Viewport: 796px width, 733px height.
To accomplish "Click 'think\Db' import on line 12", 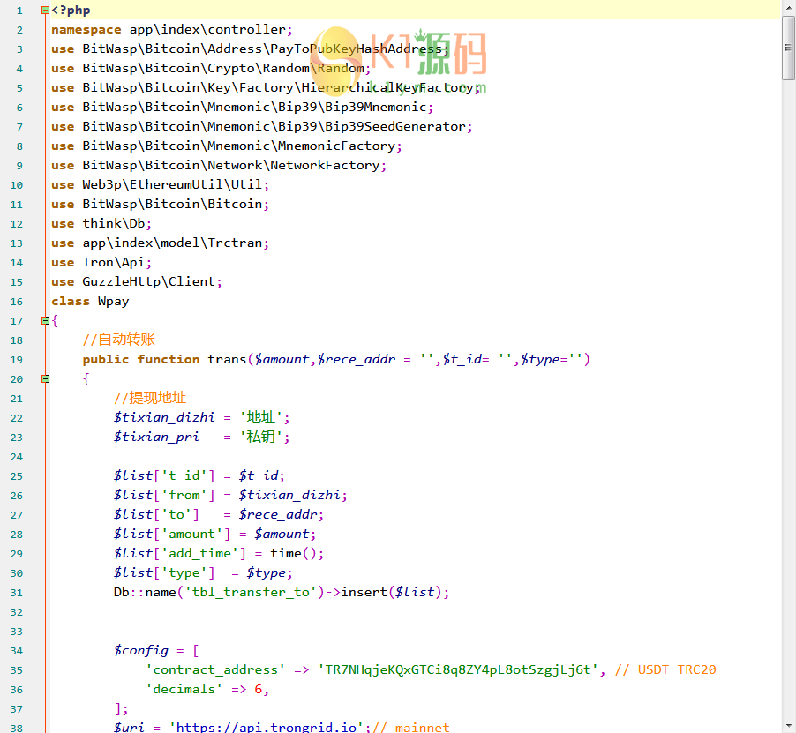I will coord(114,224).
